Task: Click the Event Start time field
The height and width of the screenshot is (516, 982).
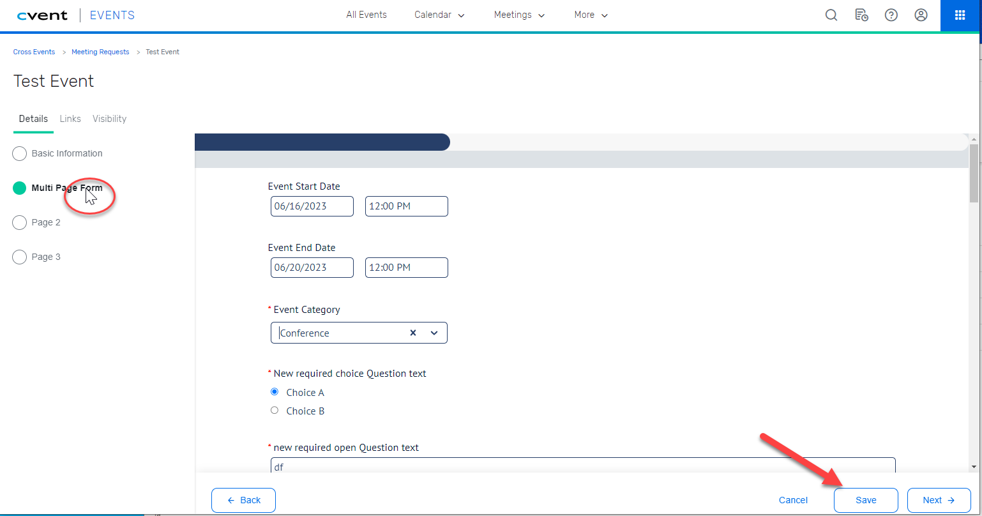Action: point(407,206)
